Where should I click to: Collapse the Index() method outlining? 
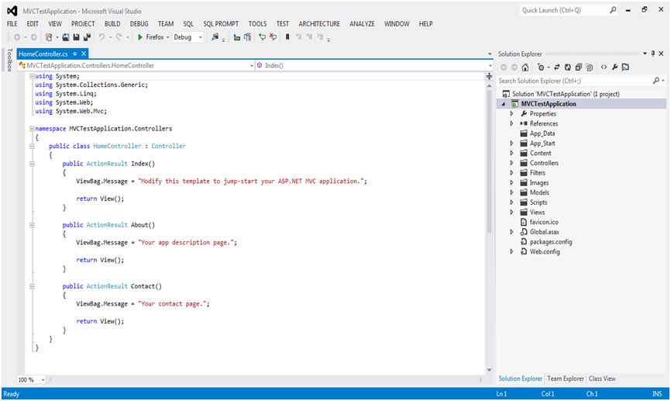(x=31, y=164)
